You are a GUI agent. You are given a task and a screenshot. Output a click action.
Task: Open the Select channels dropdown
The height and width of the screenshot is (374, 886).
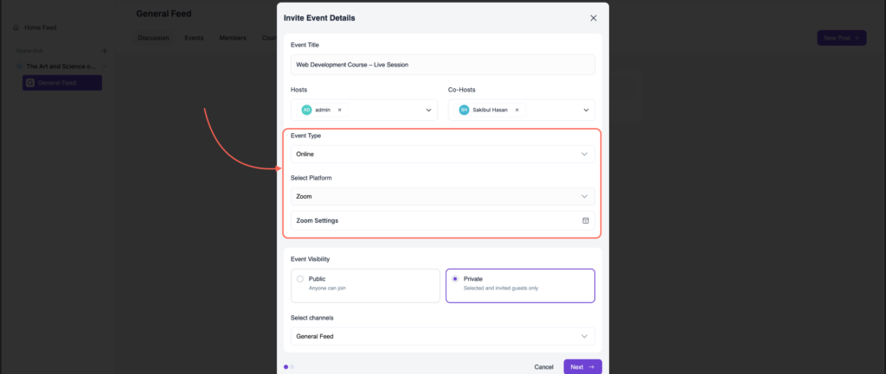tap(442, 336)
